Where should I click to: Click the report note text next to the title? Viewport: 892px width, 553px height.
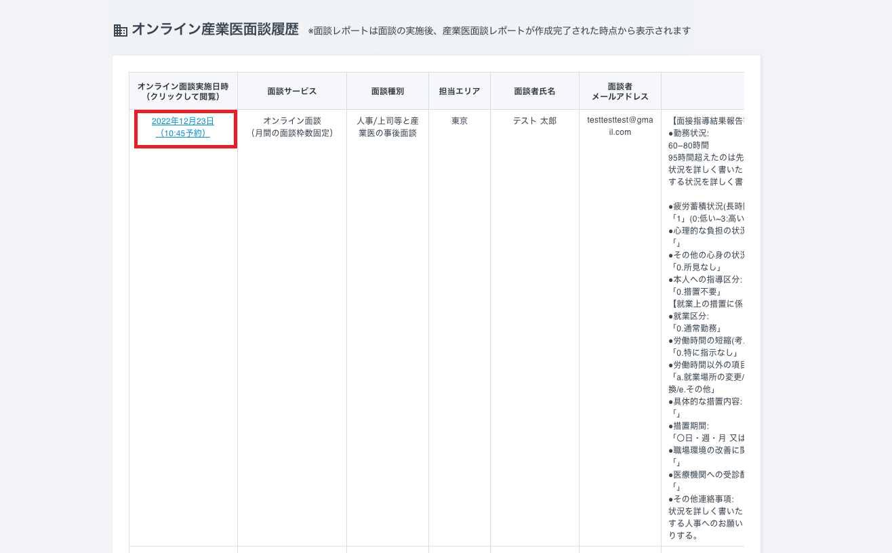click(500, 30)
